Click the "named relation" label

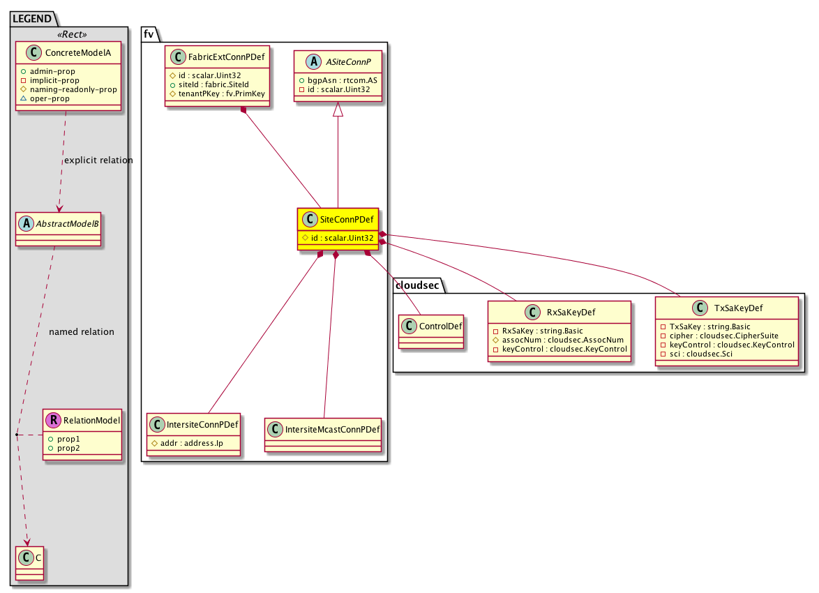[82, 332]
